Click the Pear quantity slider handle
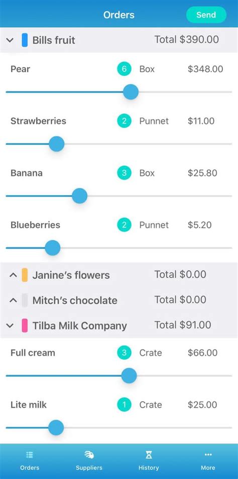Image resolution: width=238 pixels, height=479 pixels. 131,92
